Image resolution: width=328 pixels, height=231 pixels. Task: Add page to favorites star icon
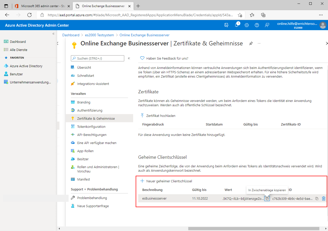tap(240, 15)
